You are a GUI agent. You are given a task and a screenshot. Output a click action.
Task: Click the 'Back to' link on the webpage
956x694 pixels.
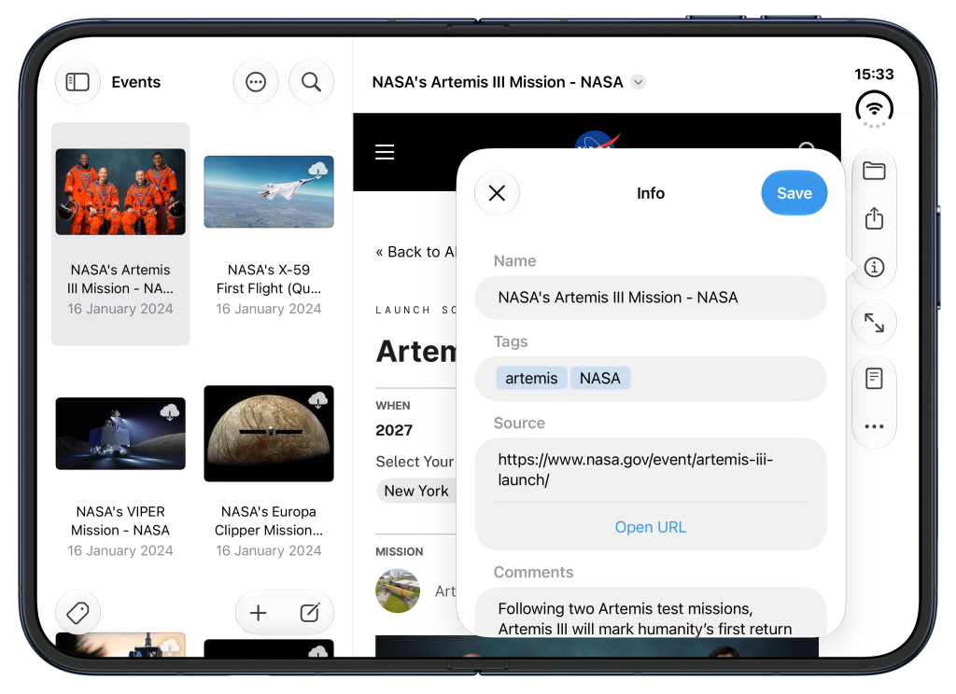[415, 252]
